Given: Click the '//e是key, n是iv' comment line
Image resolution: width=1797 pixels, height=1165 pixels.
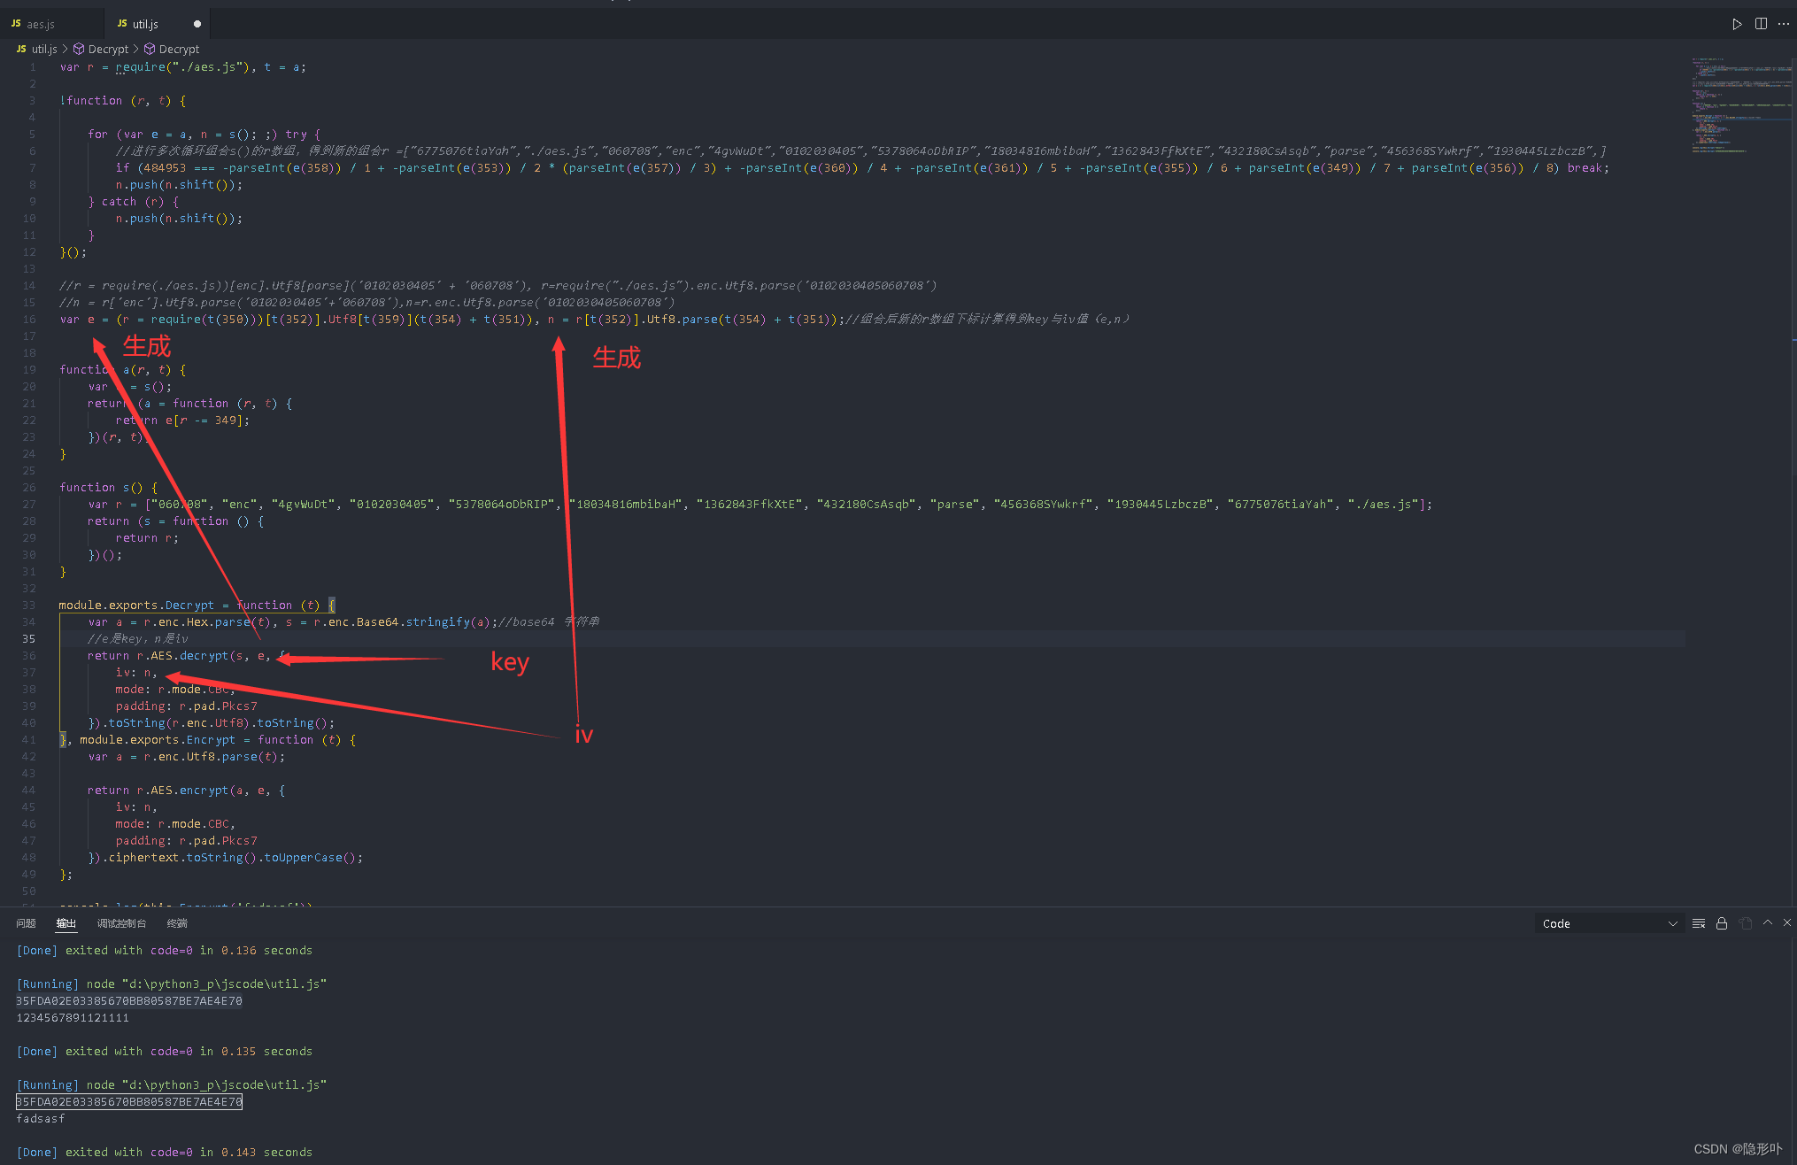Looking at the screenshot, I should [x=137, y=638].
